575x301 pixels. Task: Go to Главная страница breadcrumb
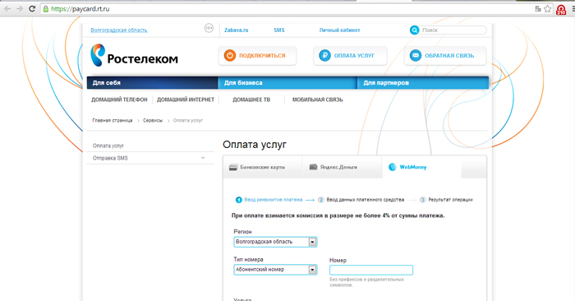tap(113, 120)
